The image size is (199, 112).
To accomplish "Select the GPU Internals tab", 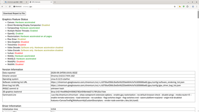I will coord(40,2).
